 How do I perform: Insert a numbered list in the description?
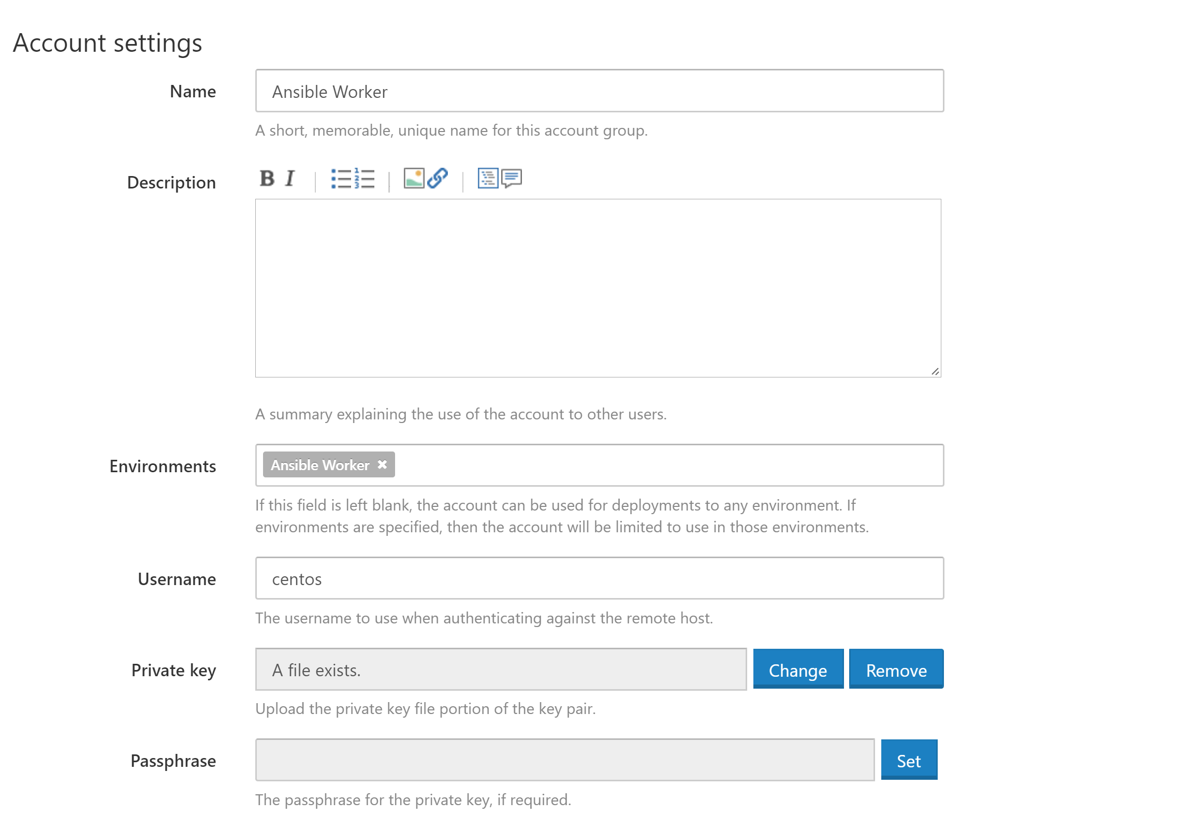click(363, 178)
